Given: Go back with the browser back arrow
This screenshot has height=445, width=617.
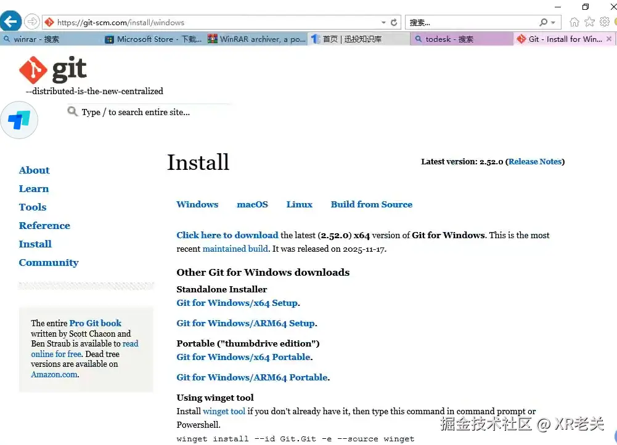Looking at the screenshot, I should 10,21.
